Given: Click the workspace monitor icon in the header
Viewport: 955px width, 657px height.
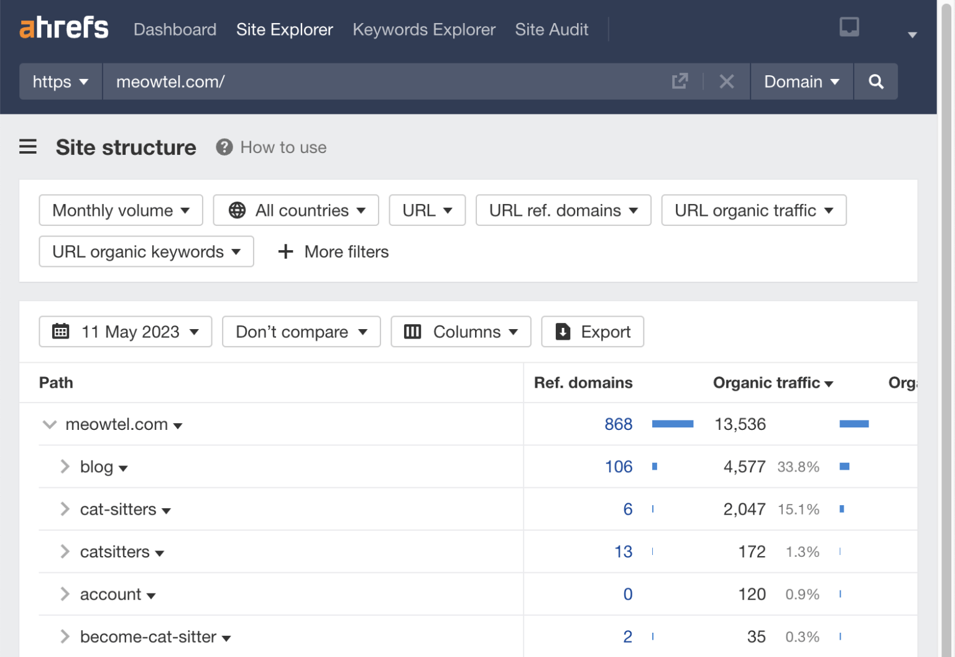Looking at the screenshot, I should tap(849, 27).
